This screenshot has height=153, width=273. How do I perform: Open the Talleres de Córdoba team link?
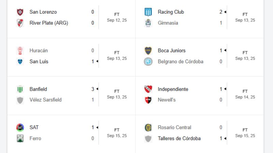click(x=179, y=138)
